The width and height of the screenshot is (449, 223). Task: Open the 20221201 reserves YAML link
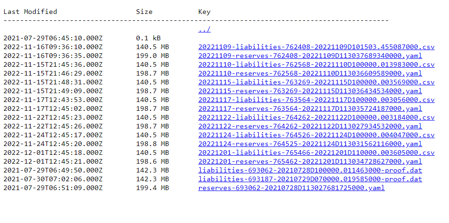click(310, 161)
